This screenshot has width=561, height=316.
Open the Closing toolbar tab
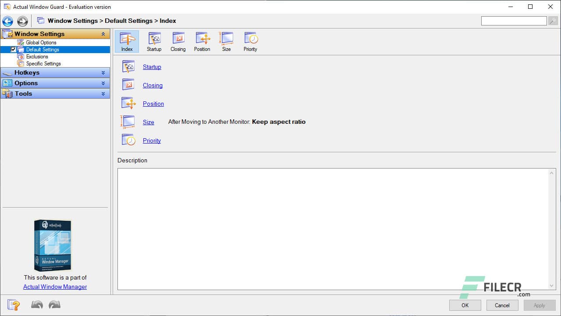[178, 42]
